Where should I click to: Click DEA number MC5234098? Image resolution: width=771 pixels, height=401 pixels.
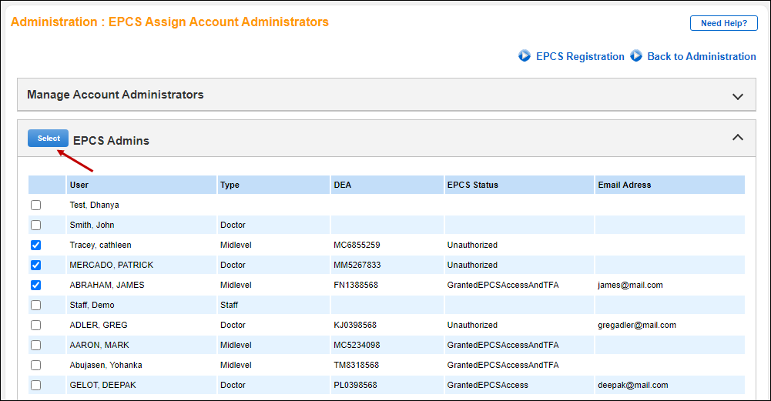pyautogui.click(x=357, y=345)
